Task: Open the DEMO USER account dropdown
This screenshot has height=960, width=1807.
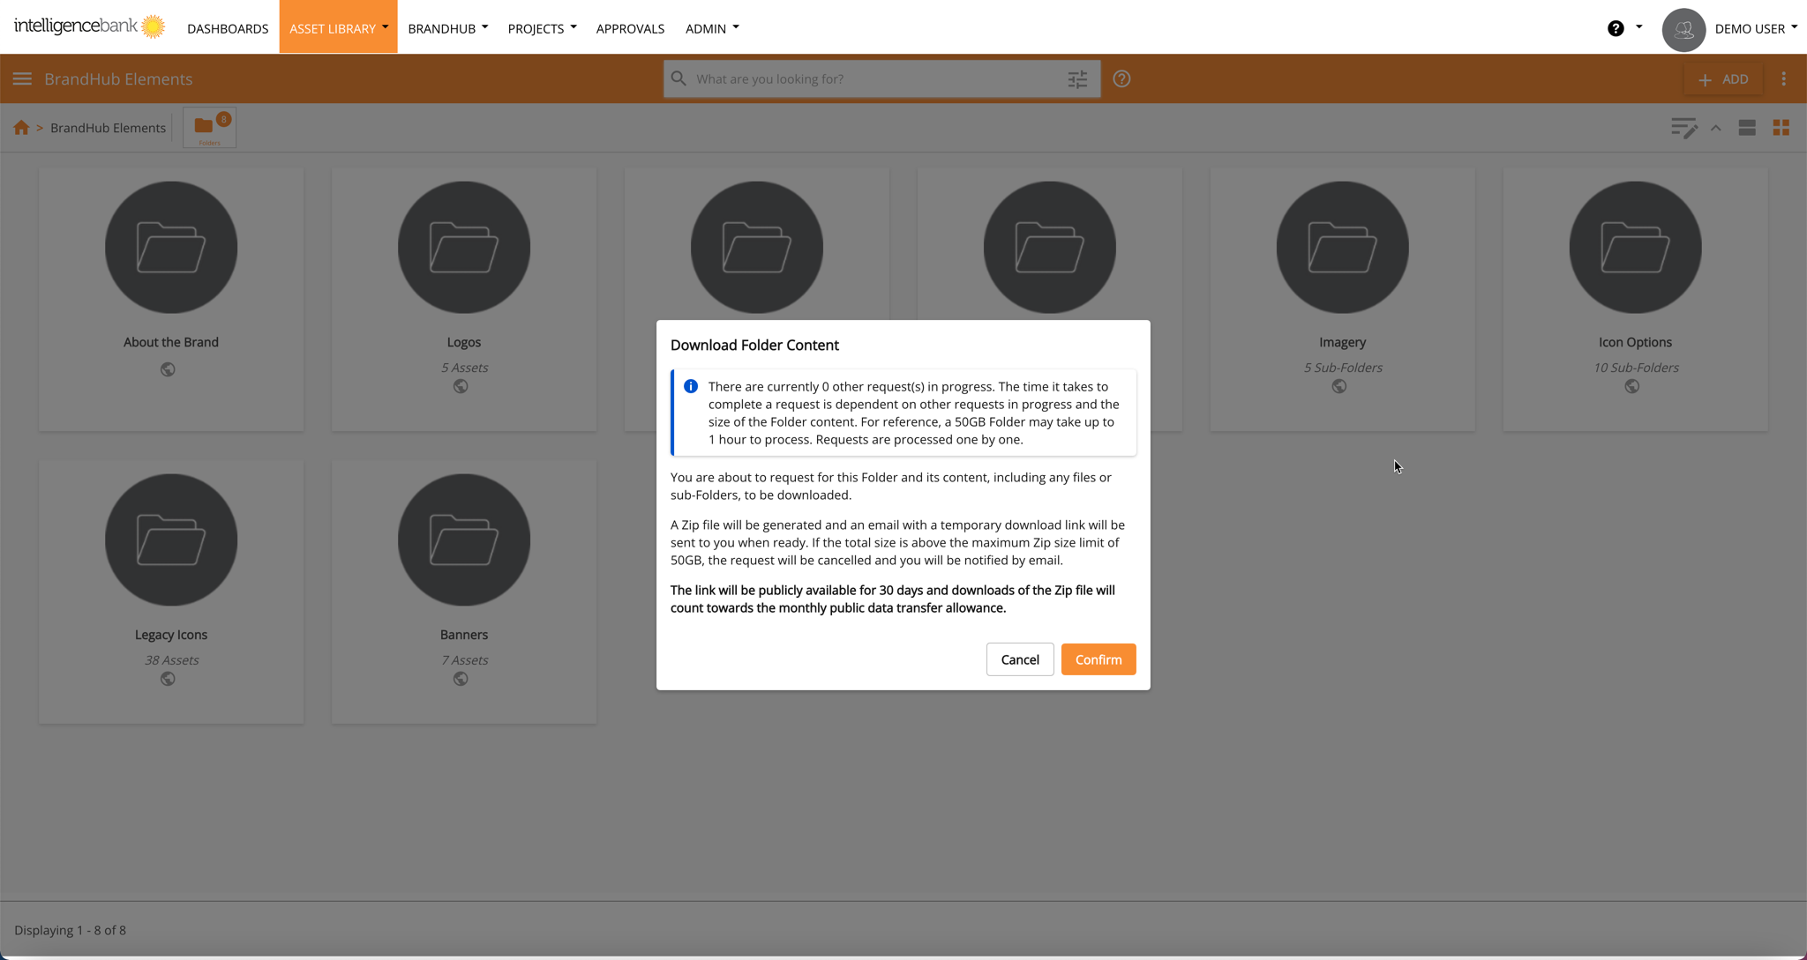Action: (x=1755, y=28)
